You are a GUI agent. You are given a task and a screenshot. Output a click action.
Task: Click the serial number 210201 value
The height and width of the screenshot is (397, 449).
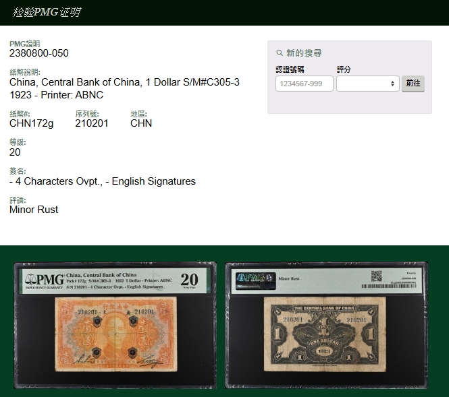coord(91,123)
